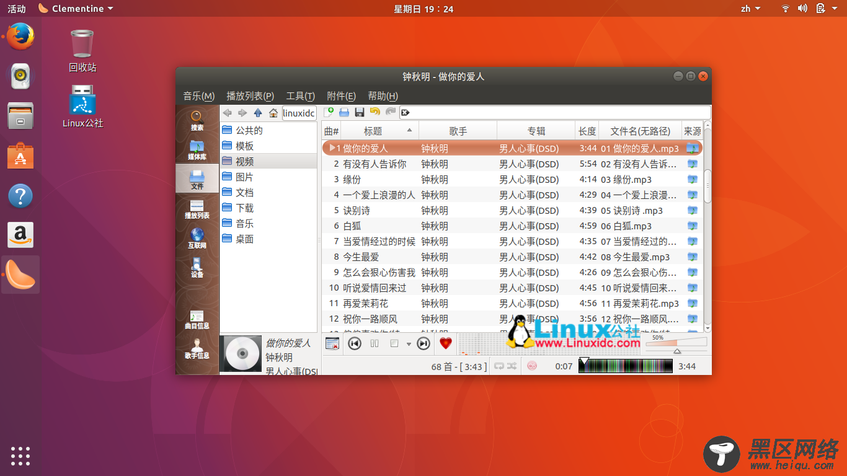The image size is (847, 476).
Task: Pause the current song
Action: (x=375, y=343)
